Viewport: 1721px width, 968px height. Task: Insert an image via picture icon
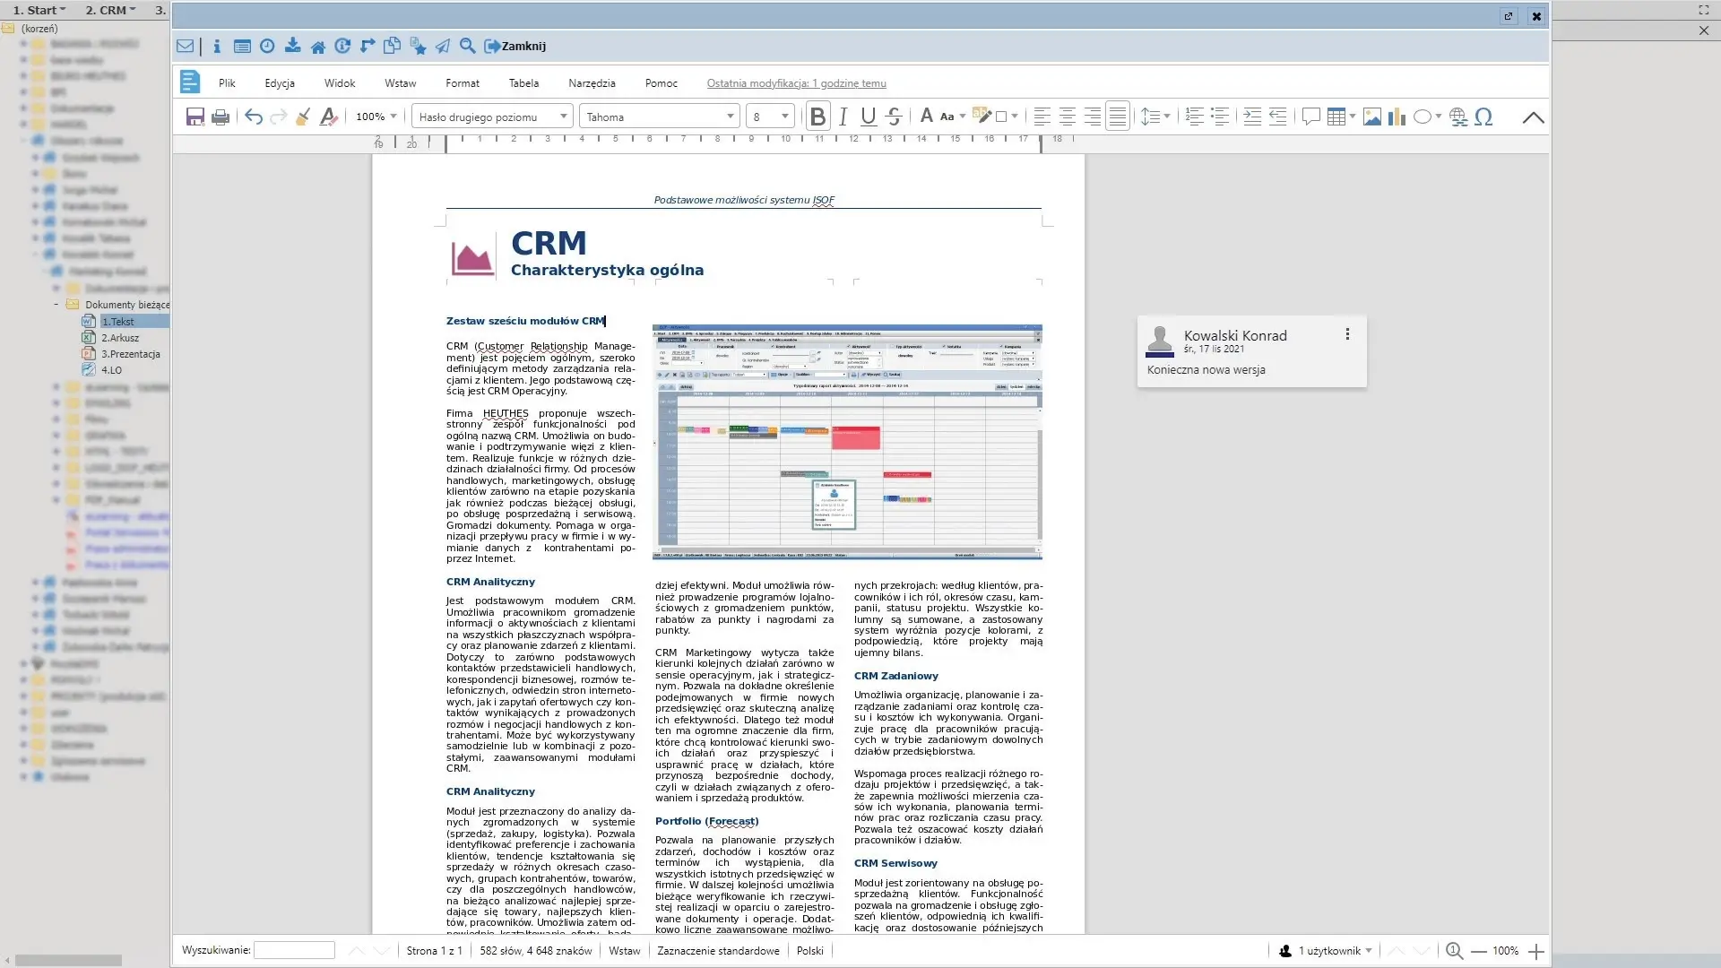coord(1371,117)
